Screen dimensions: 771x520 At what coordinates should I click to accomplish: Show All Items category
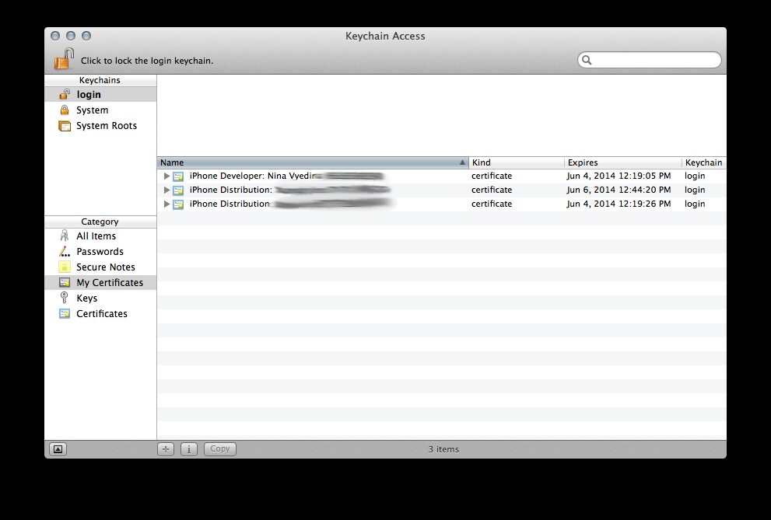100,236
